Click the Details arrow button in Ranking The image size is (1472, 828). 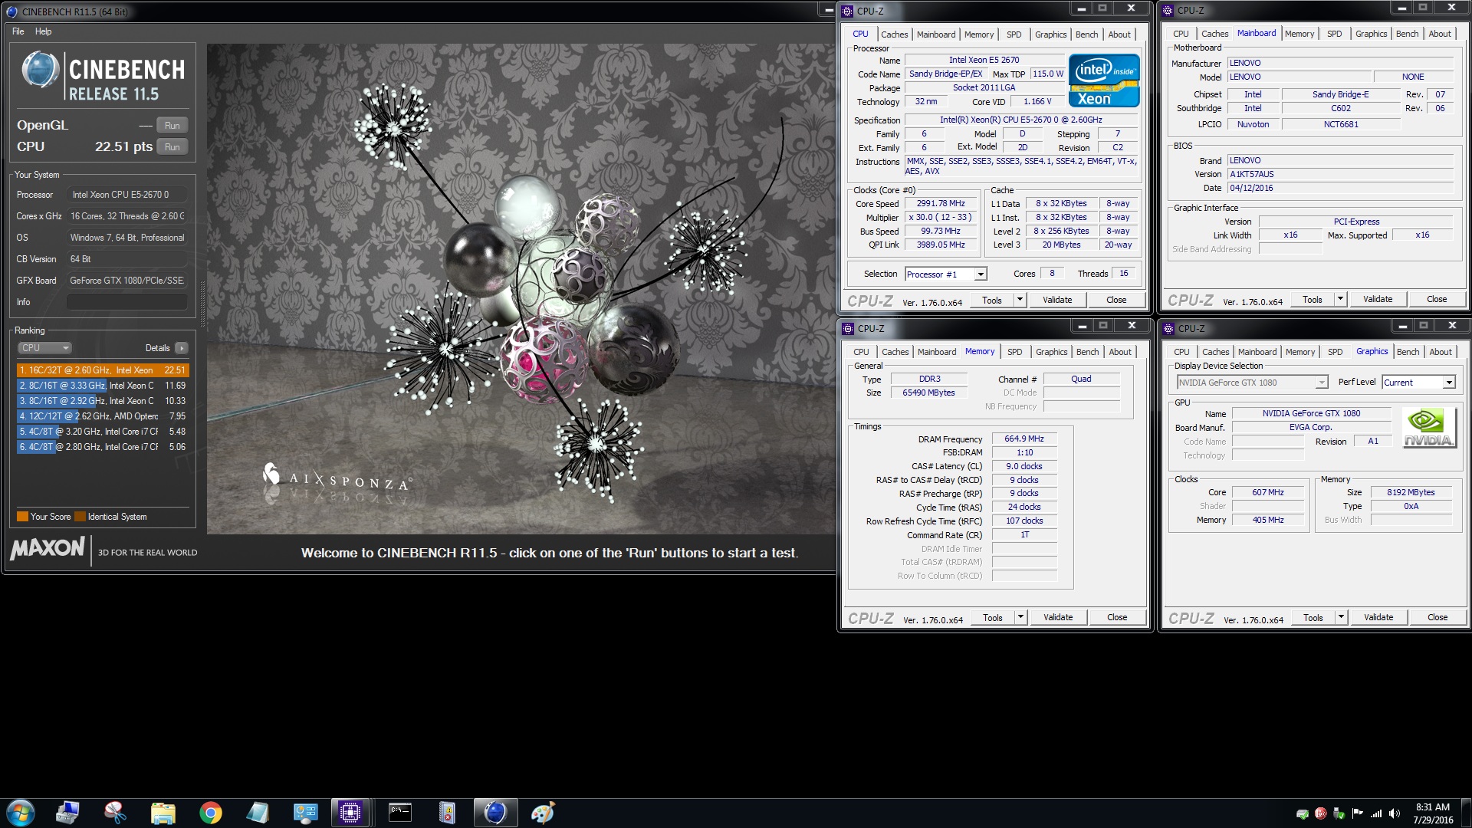[181, 348]
